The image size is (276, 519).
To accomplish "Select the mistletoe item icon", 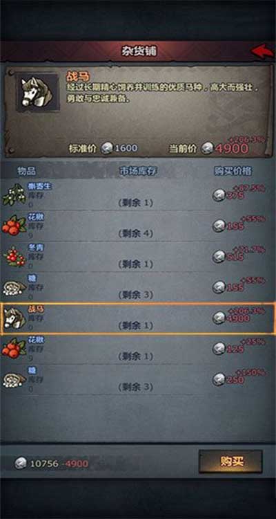I will click(x=14, y=197).
